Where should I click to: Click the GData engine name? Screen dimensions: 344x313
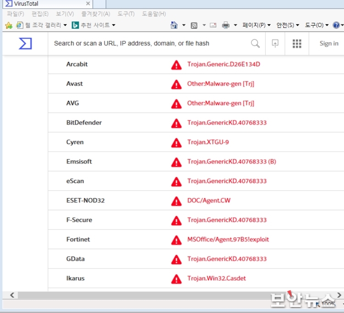[x=75, y=259]
